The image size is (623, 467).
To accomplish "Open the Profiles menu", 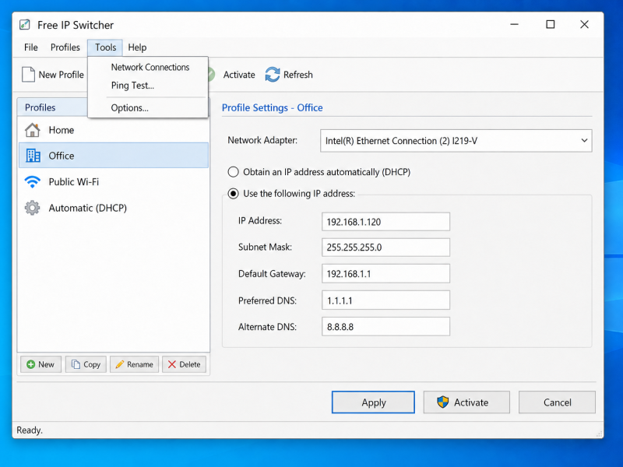I will (65, 47).
